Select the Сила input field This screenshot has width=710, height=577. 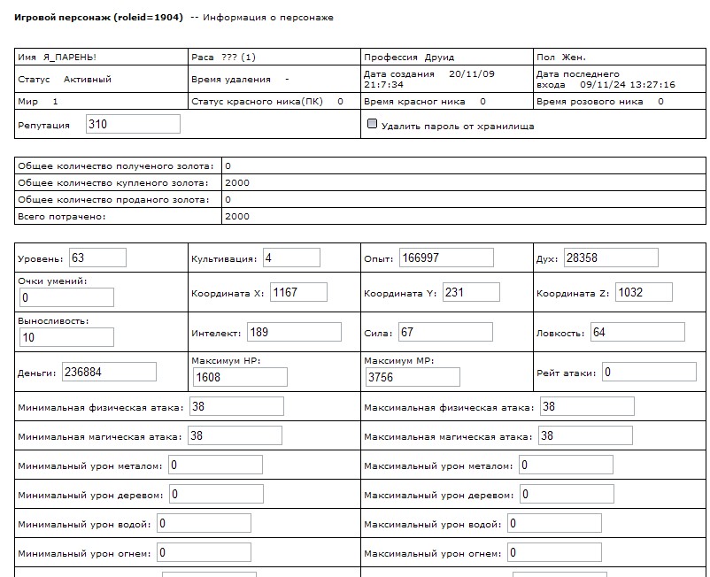(x=444, y=332)
